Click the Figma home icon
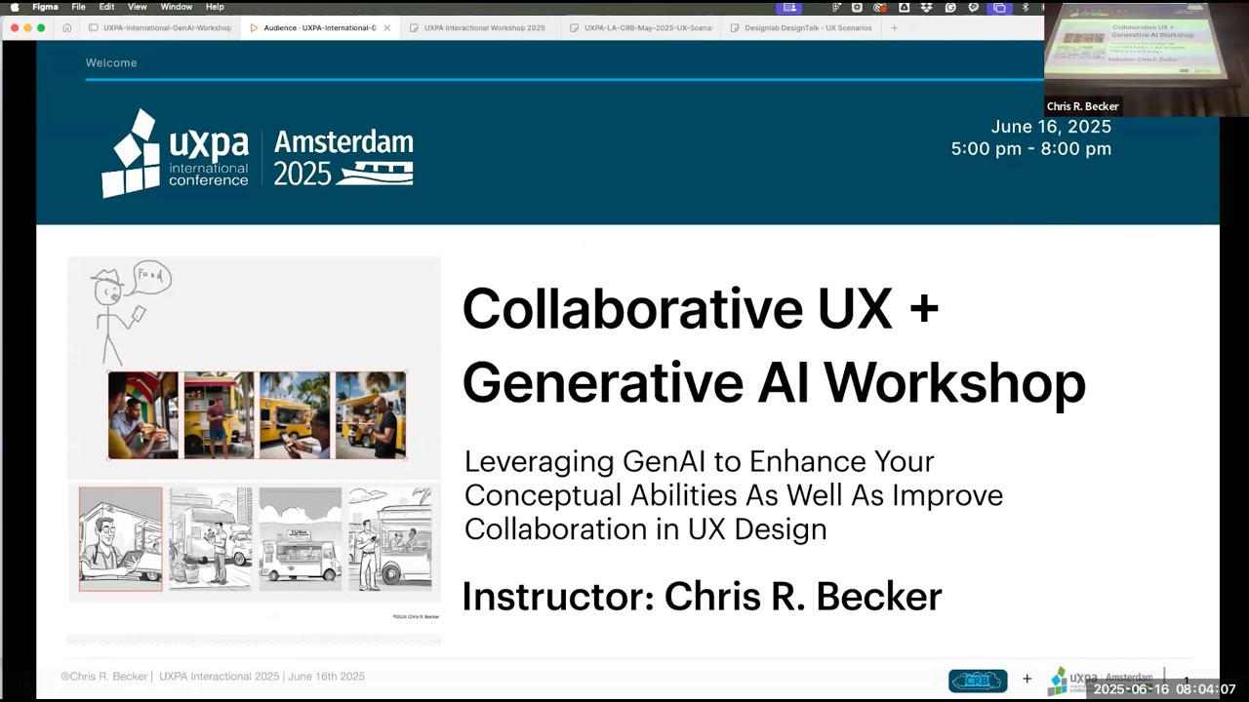The height and width of the screenshot is (702, 1249). coord(66,28)
